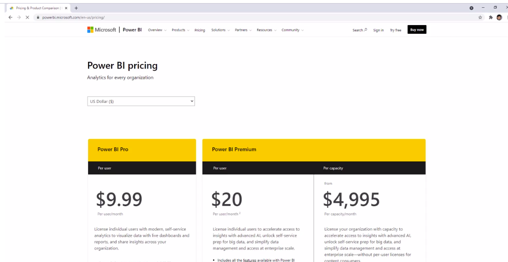Expand the Community menu

point(292,30)
